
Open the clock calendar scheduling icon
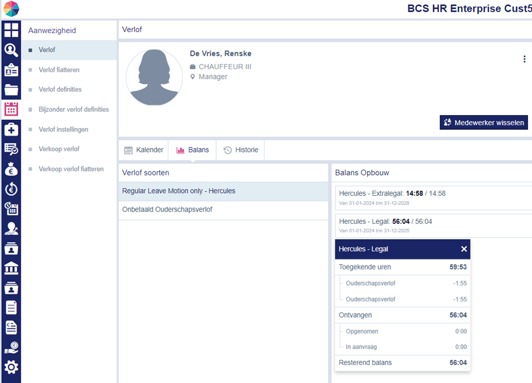point(11,209)
